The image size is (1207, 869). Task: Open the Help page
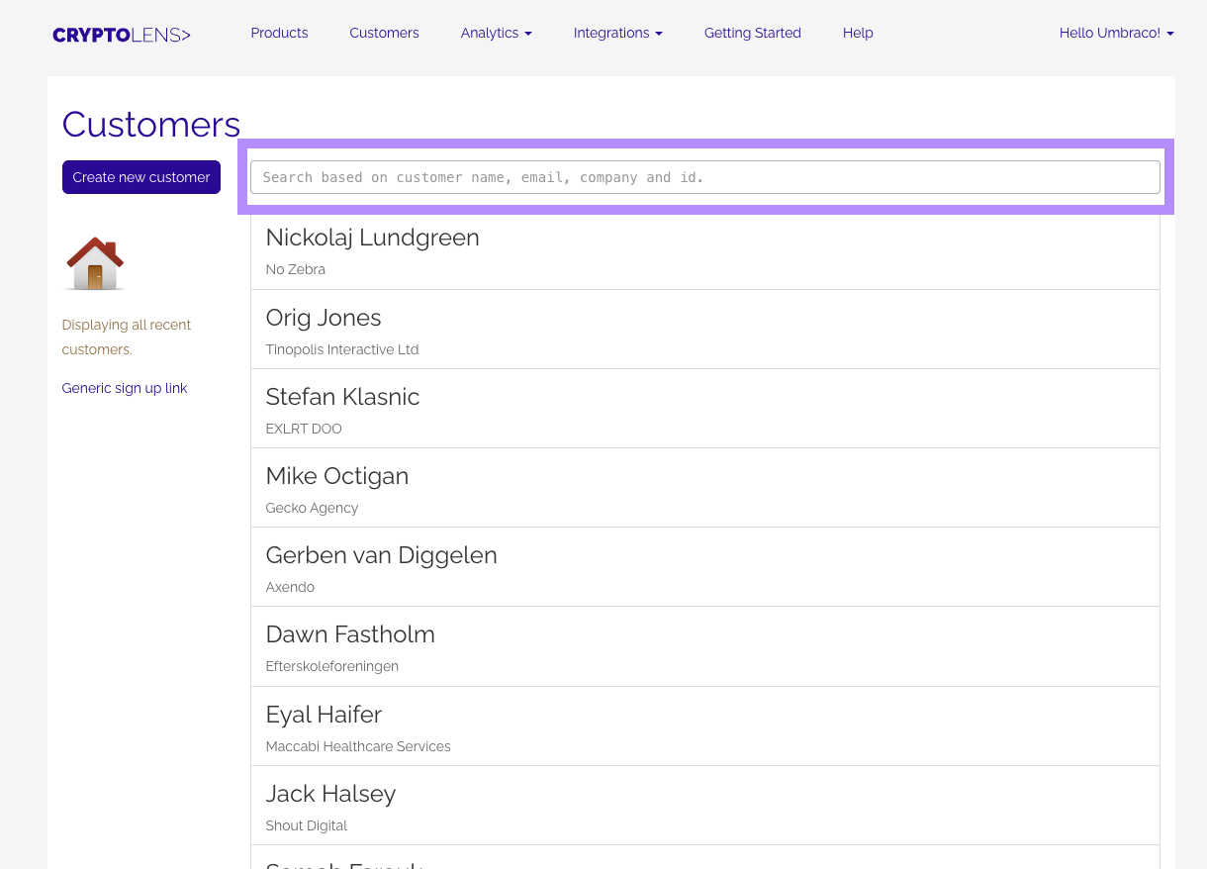click(x=858, y=33)
